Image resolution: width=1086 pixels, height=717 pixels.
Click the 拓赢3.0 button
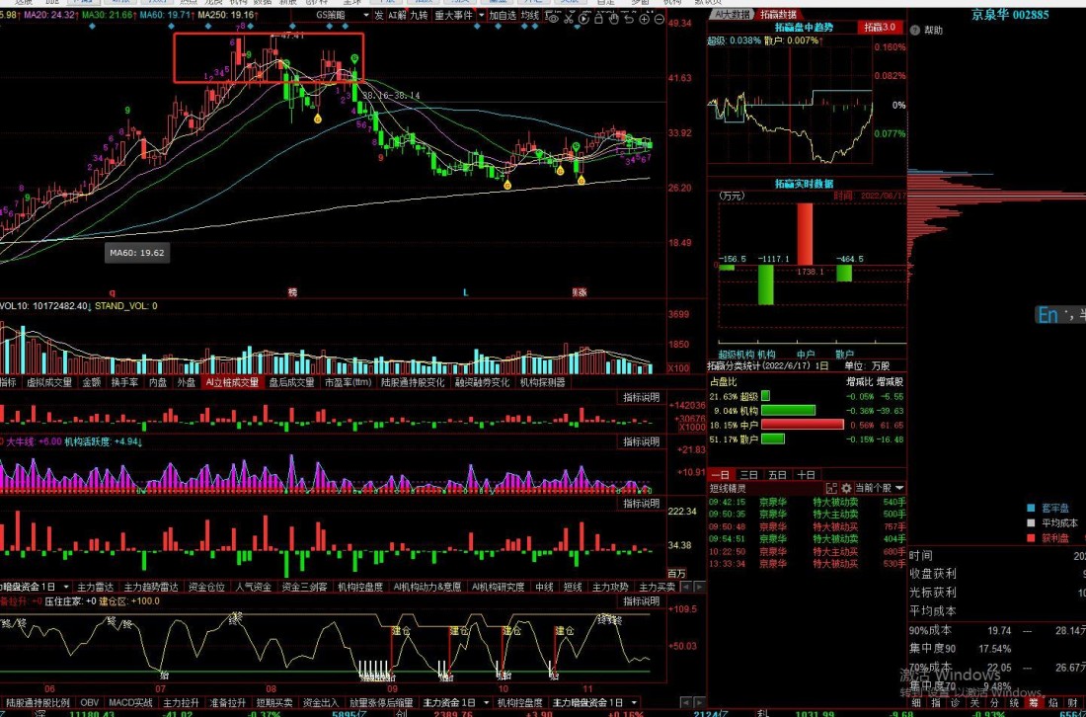(x=880, y=27)
